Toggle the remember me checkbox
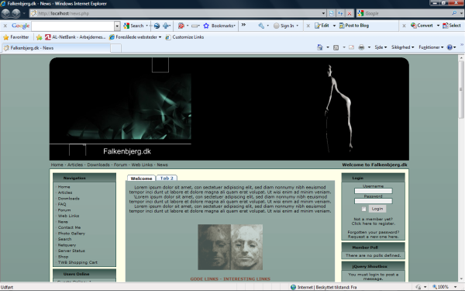Screen dimensions: 465x291 (x=363, y=209)
